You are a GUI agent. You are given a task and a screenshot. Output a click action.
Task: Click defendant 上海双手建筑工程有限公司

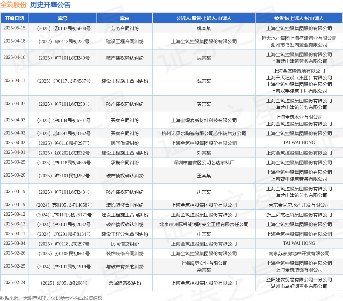point(299,91)
